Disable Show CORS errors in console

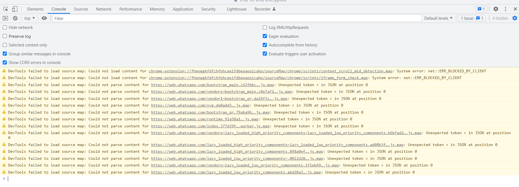(5, 63)
